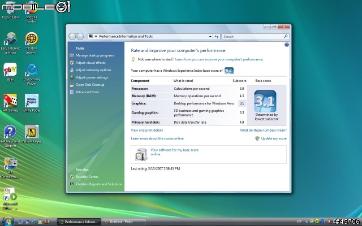Viewport: 362px width, 226px height.
Task: Open HP Games desktop shortcut
Action: pos(10,103)
